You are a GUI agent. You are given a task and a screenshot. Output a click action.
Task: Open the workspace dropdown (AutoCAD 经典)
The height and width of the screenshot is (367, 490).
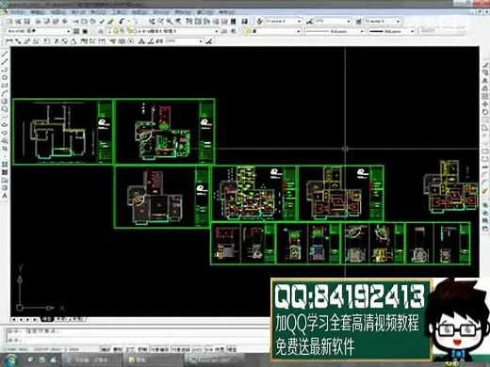[39, 31]
